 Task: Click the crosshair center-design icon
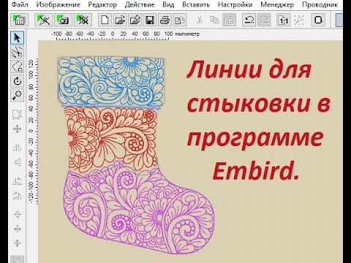coord(18,214)
